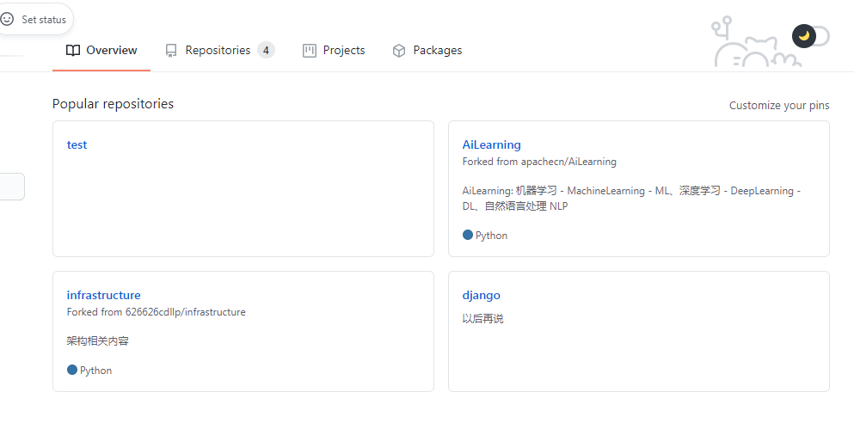
Task: Open Customize your pins
Action: click(779, 106)
